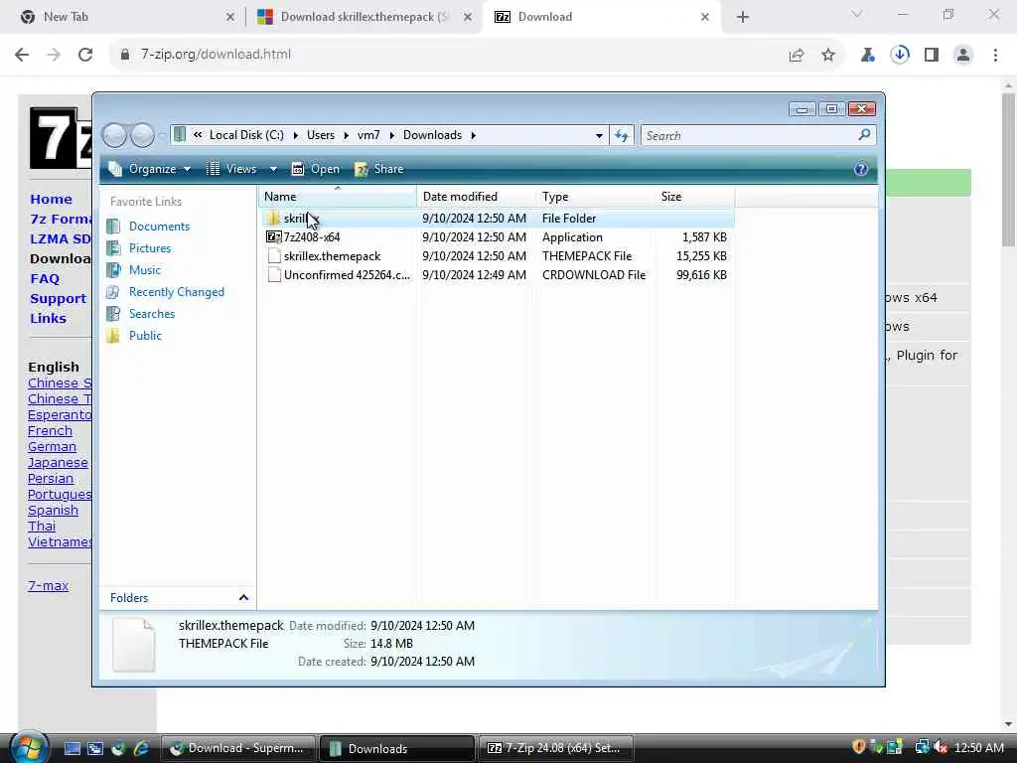The image size is (1017, 763).
Task: Close the New Tab browser tab
Action: coord(230,18)
